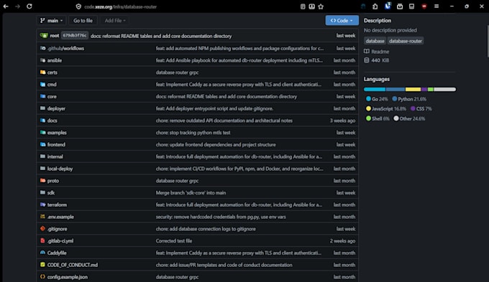
Task: Click the proto folder icon
Action: [42, 181]
